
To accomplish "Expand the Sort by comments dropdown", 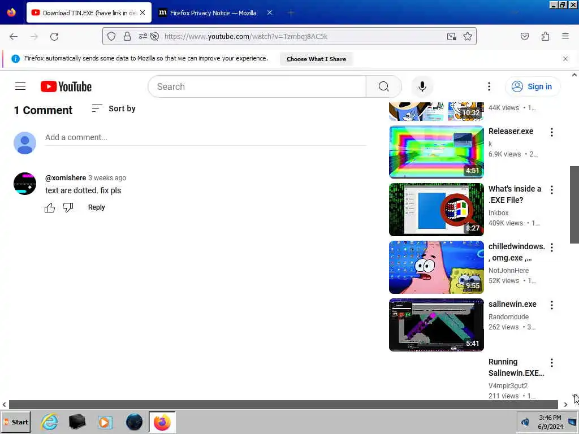I will coord(113,108).
